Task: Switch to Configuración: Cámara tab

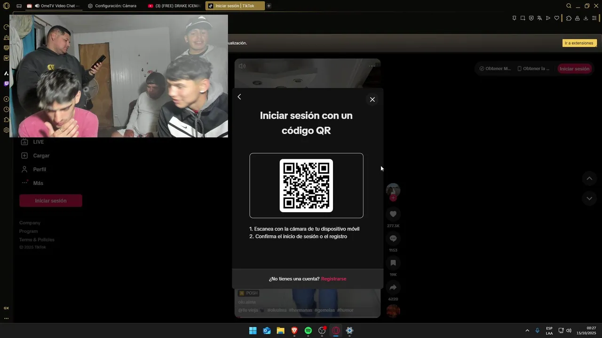Action: pos(113,6)
